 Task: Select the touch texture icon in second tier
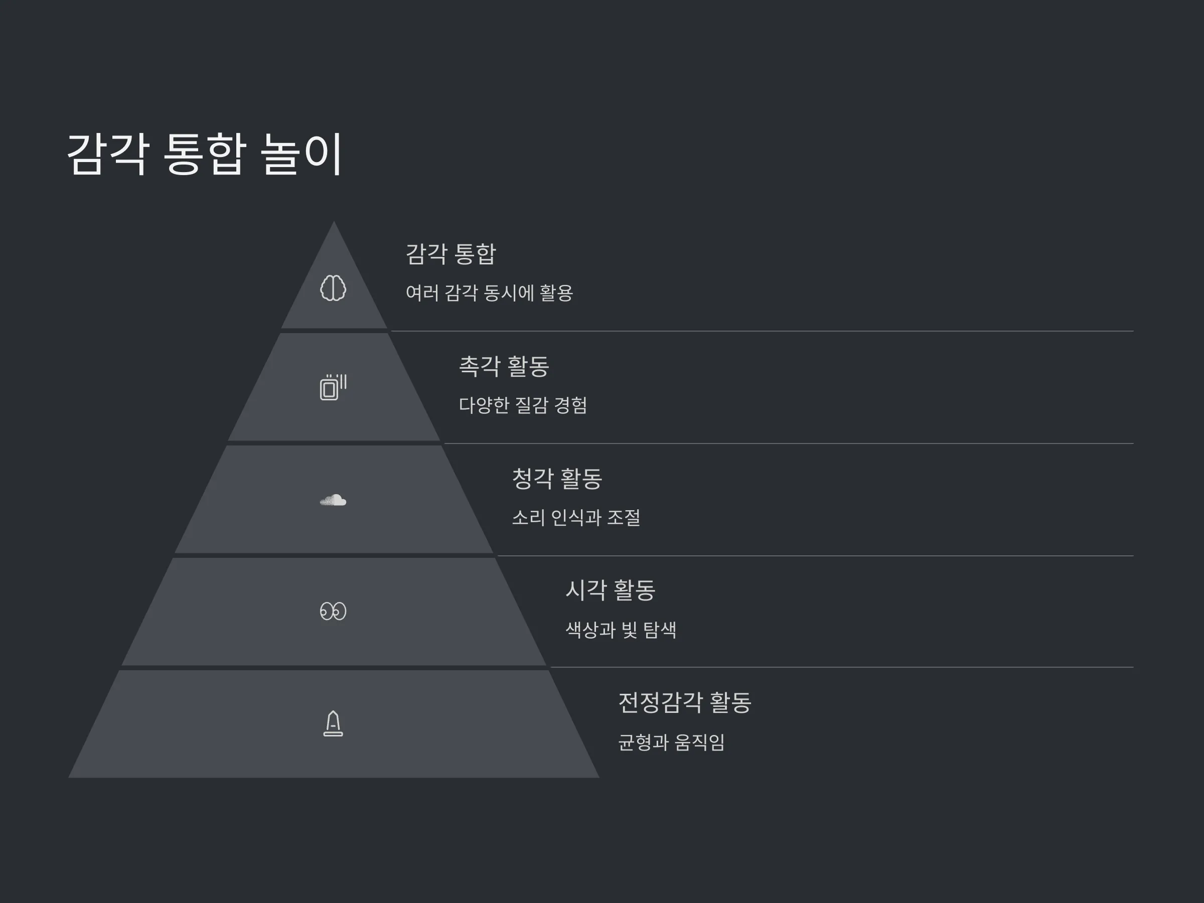(x=333, y=387)
